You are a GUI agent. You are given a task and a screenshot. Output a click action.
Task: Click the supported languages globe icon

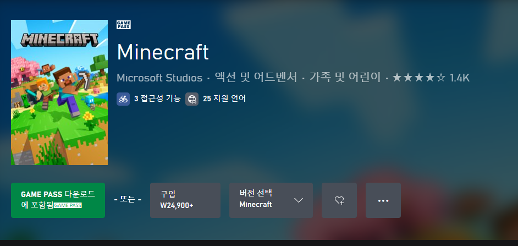[x=192, y=99]
